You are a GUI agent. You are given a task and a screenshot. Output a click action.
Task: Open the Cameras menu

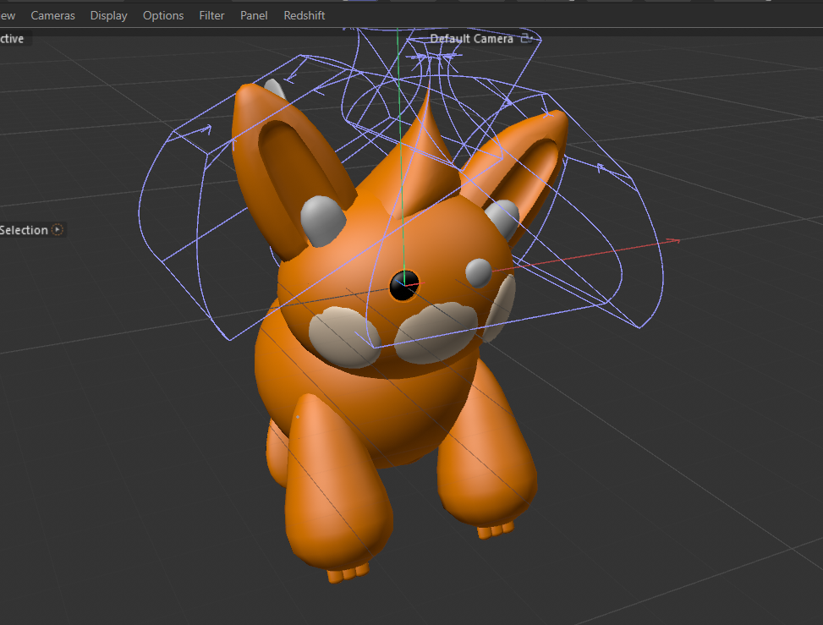(x=52, y=14)
